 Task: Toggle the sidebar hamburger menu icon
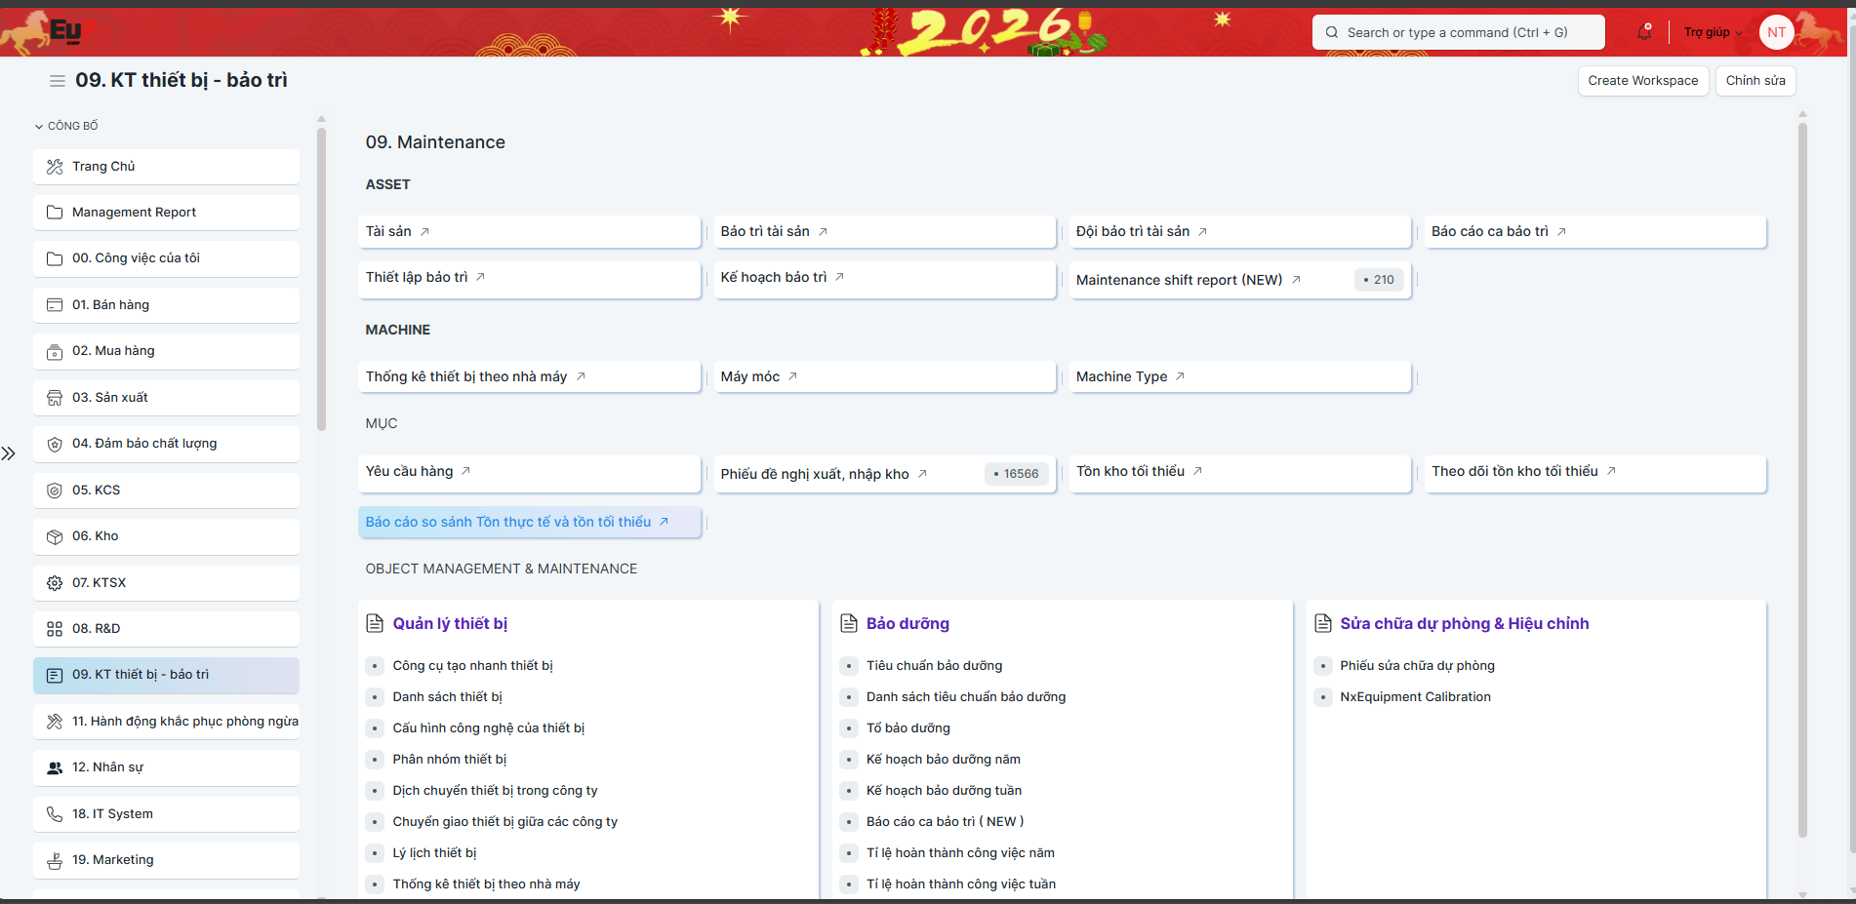58,81
